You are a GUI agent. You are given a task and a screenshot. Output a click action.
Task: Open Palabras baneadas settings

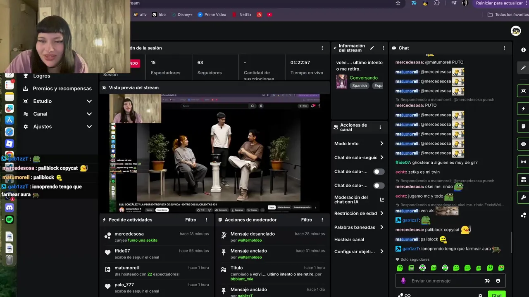click(x=359, y=227)
